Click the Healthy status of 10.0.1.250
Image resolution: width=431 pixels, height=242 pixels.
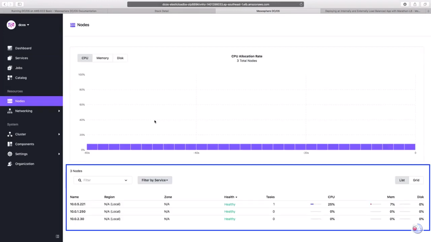click(229, 211)
